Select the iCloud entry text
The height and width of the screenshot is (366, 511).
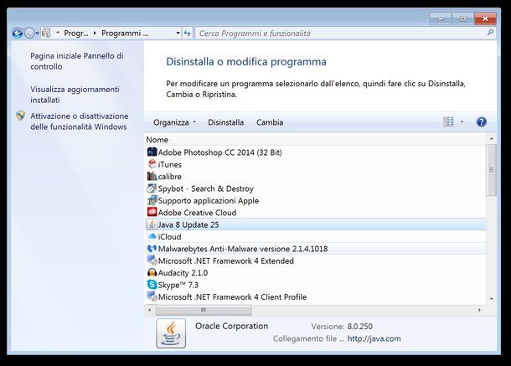[x=169, y=237]
